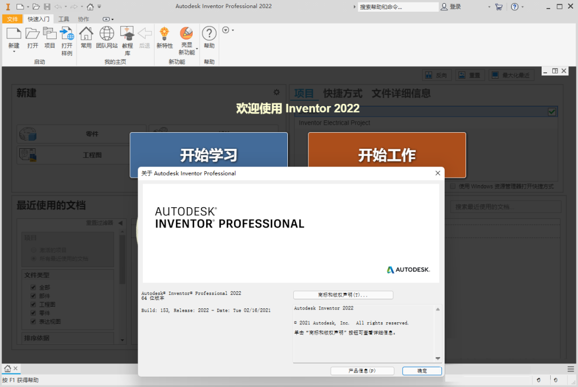Viewport: 578px width, 387px height.
Task: Click the home icon in quick access toolbar
Action: coord(90,6)
